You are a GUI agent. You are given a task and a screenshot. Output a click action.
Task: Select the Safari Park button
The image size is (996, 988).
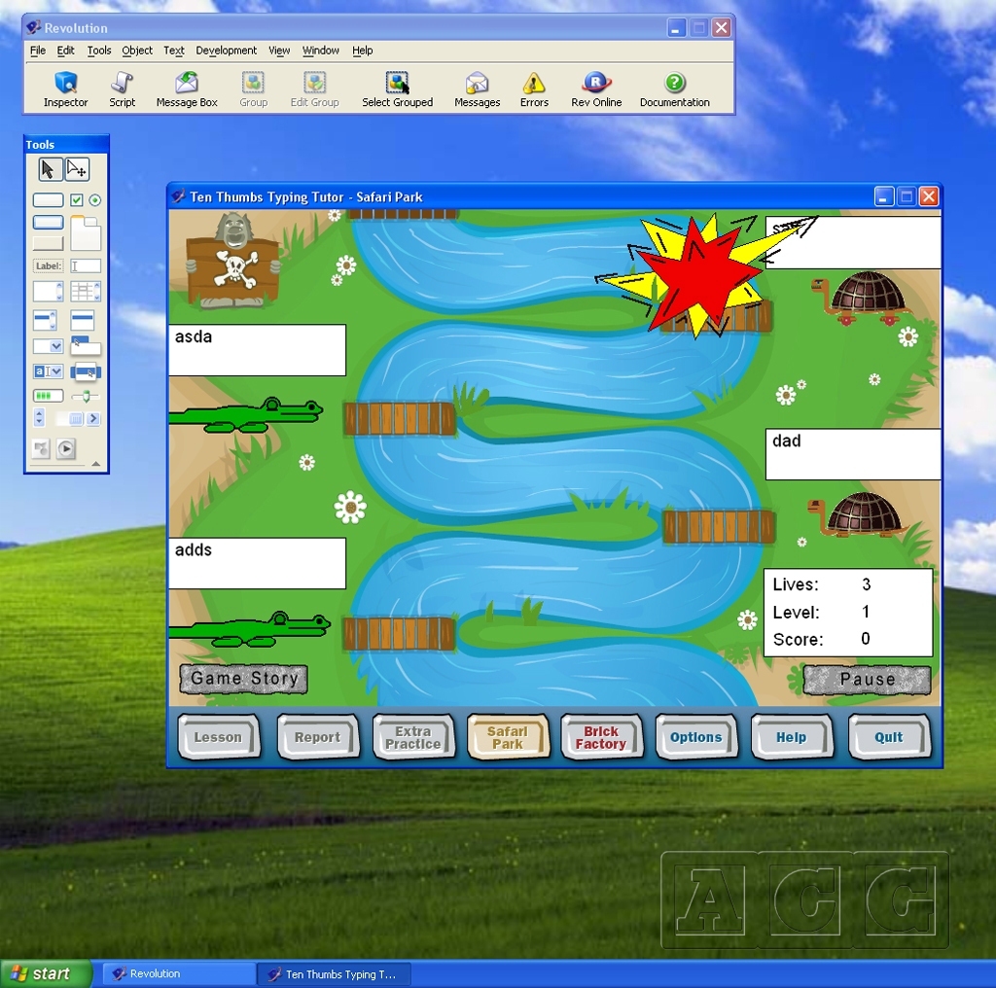[508, 736]
